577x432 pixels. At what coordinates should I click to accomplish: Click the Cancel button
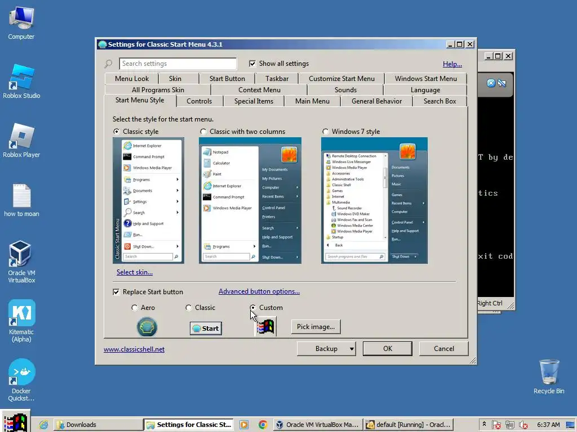tap(444, 349)
